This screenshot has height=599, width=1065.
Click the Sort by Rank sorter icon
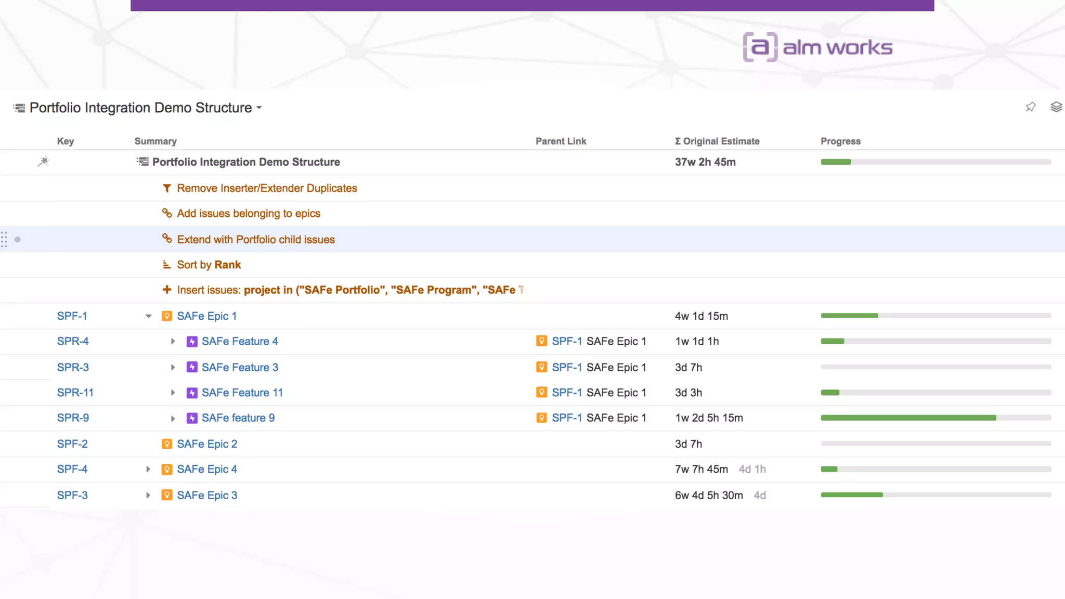pyautogui.click(x=166, y=265)
